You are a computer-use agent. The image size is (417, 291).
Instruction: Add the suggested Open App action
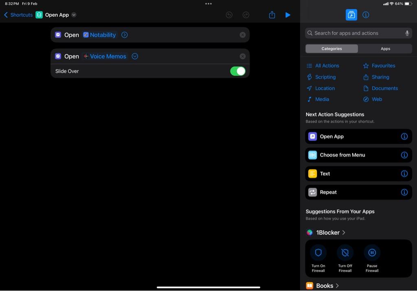coord(358,137)
